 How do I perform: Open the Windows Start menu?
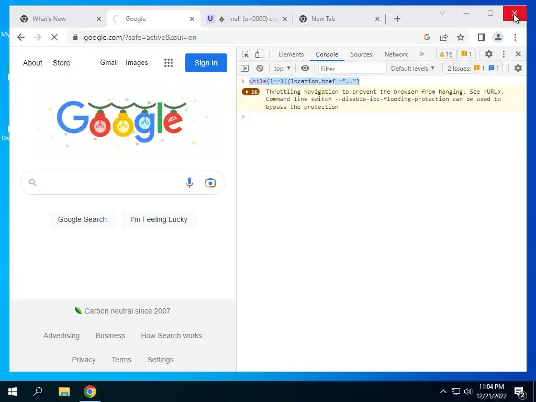pyautogui.click(x=13, y=392)
